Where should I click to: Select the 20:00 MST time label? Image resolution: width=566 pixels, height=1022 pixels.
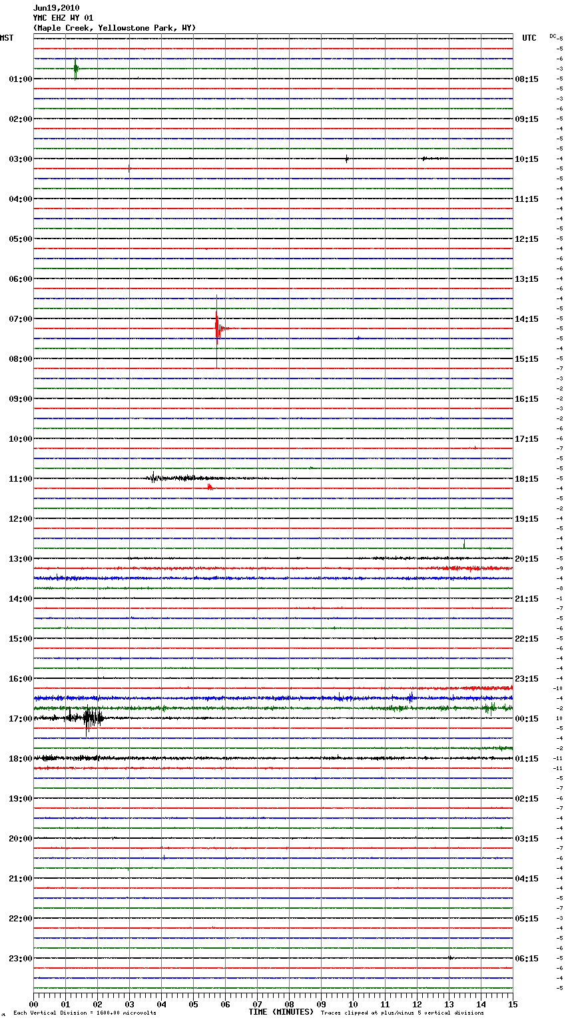21,839
